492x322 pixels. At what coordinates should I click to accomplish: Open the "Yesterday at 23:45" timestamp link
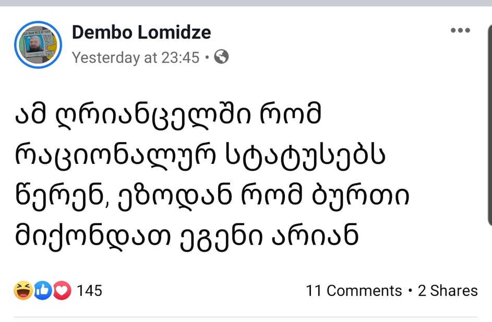pos(136,57)
